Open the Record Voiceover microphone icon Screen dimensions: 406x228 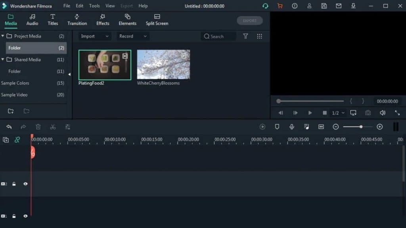(x=292, y=127)
